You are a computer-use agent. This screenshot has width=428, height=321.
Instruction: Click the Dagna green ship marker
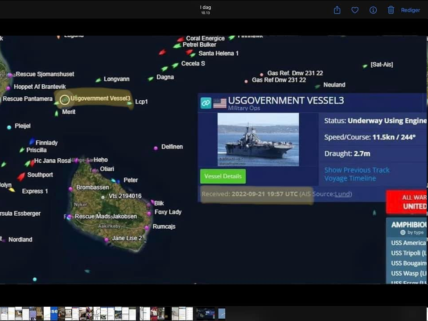[x=150, y=79]
